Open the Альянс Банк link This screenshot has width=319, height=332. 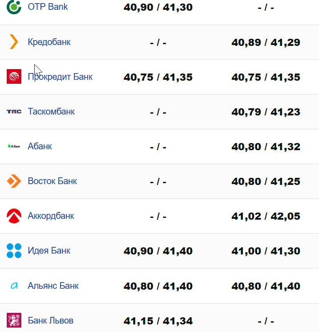pyautogui.click(x=53, y=286)
